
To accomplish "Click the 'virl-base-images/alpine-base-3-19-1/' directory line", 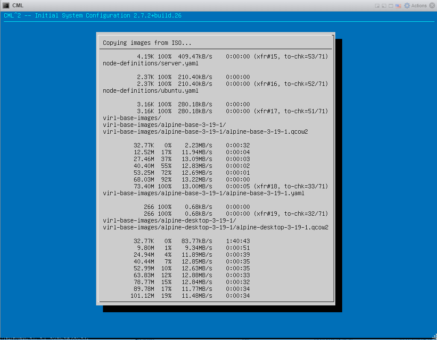I will (x=164, y=125).
